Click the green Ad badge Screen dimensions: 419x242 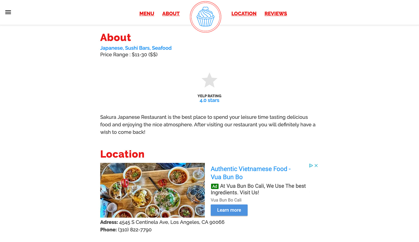click(x=215, y=186)
